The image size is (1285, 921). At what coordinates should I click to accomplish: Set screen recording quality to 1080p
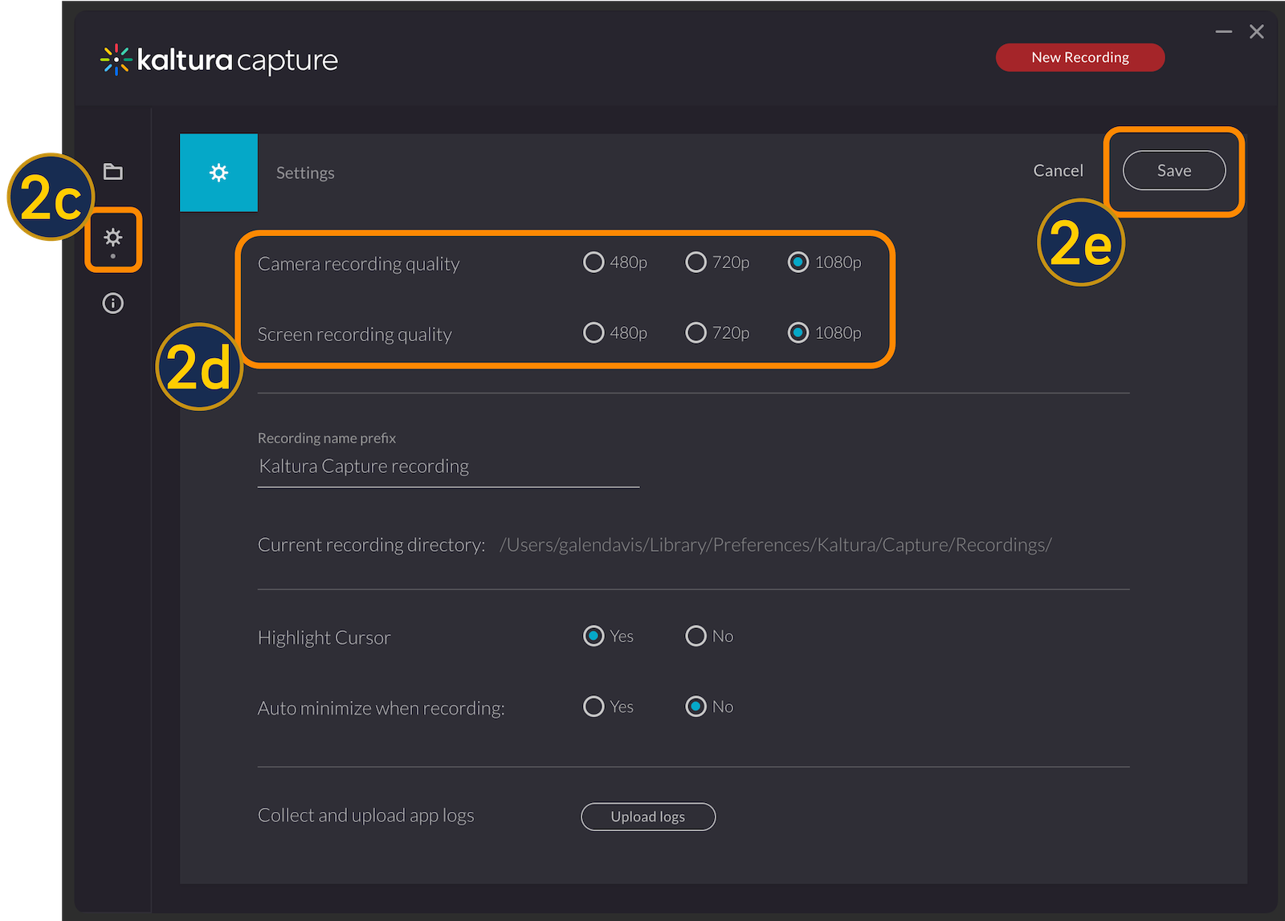[x=798, y=332]
